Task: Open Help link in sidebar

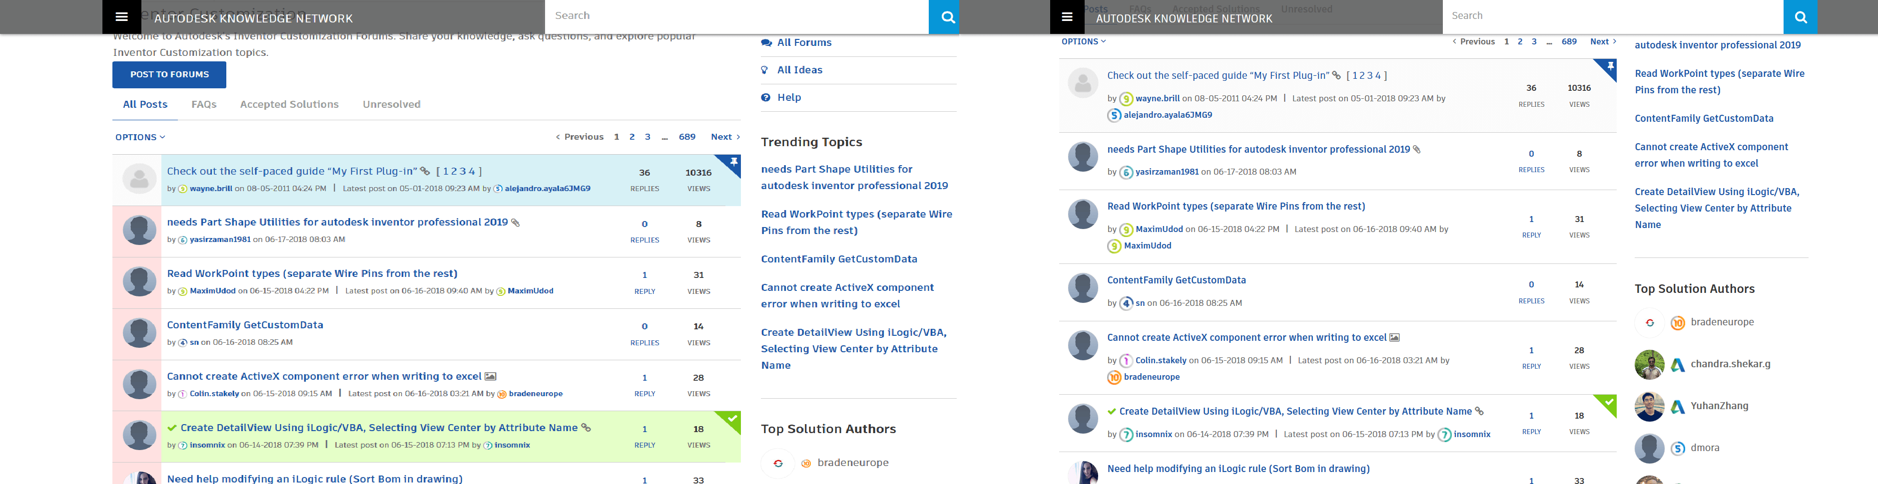Action: pos(789,97)
